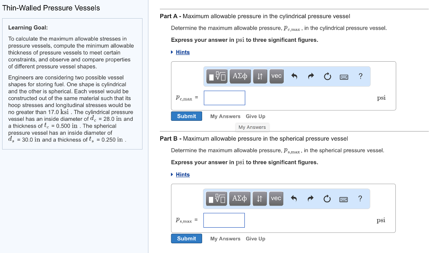Submit the Part A answer
Viewport: 433px width, 253px height.
coord(186,116)
